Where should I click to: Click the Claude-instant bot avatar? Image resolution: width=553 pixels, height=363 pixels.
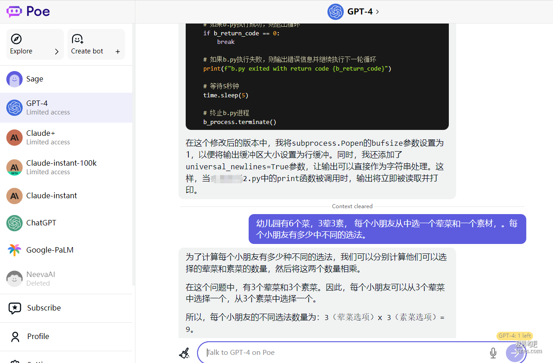[x=14, y=196]
